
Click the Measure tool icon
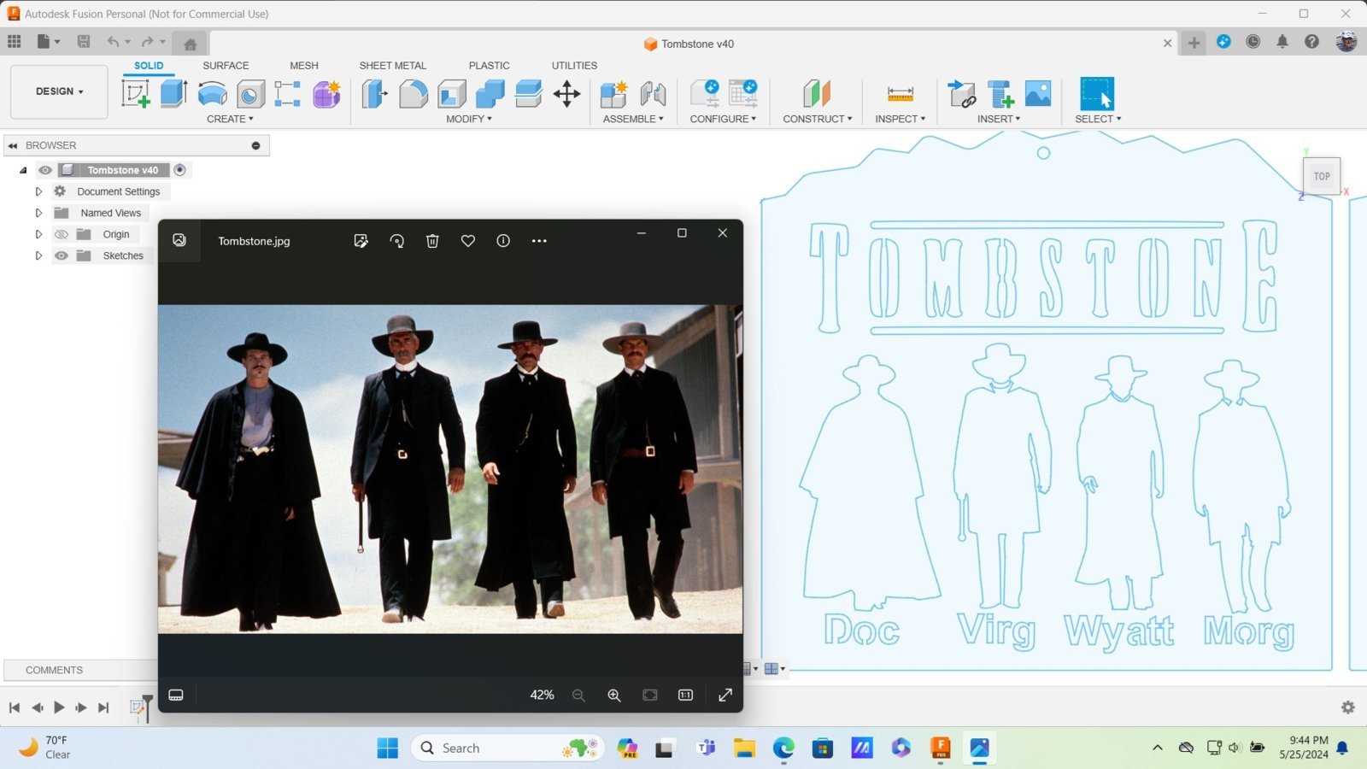coord(901,93)
